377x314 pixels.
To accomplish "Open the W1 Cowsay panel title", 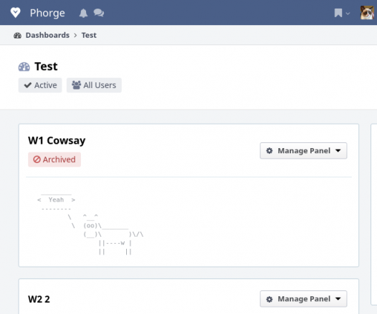I will coord(57,141).
